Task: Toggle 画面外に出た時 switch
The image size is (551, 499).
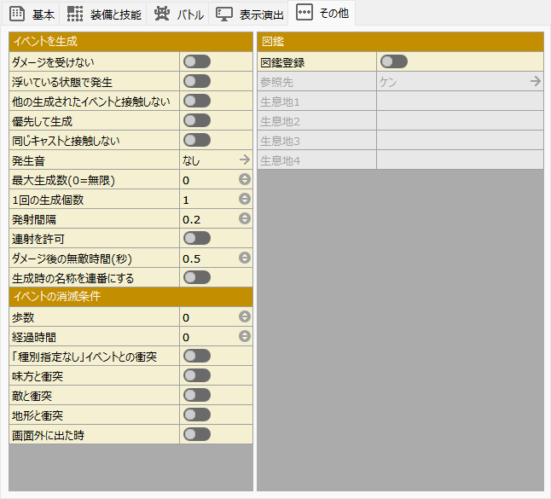Action: pyautogui.click(x=197, y=434)
